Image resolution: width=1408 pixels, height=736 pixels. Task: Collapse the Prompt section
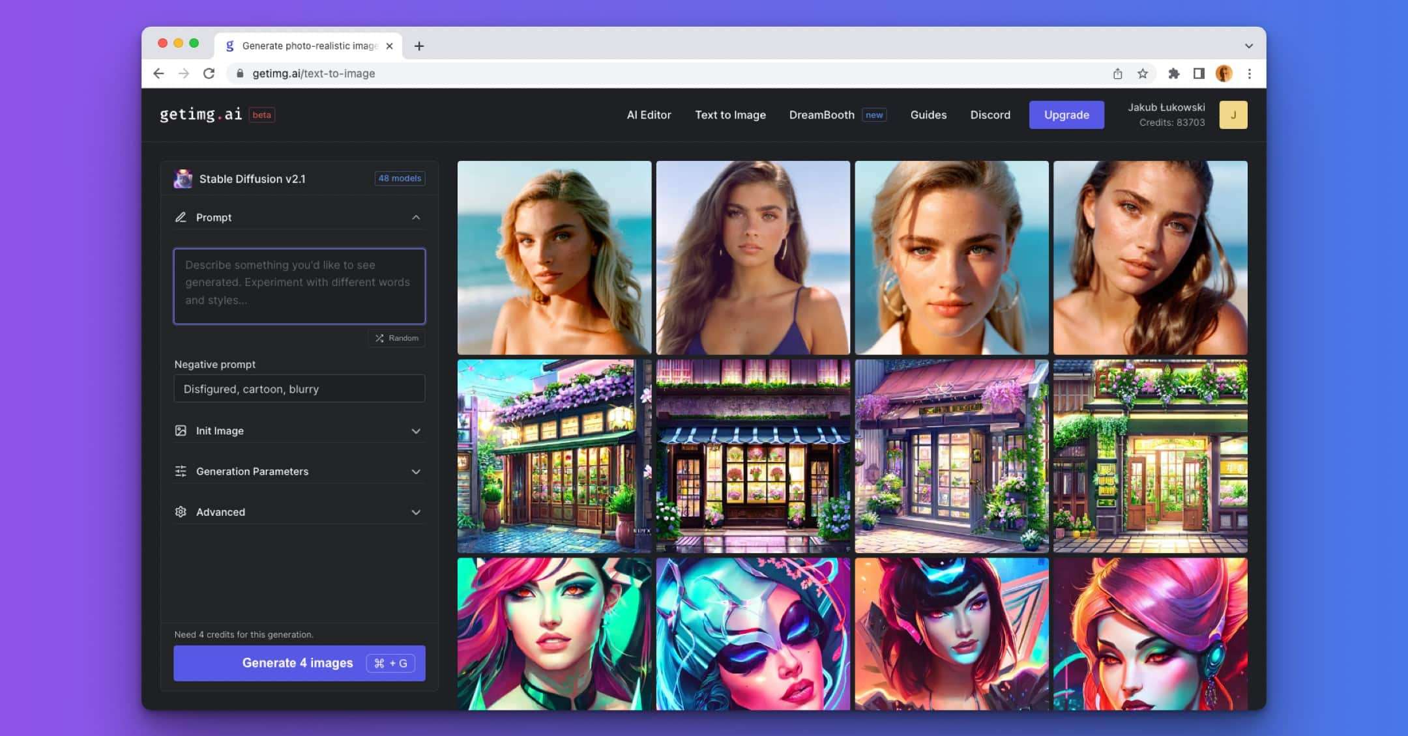point(416,218)
